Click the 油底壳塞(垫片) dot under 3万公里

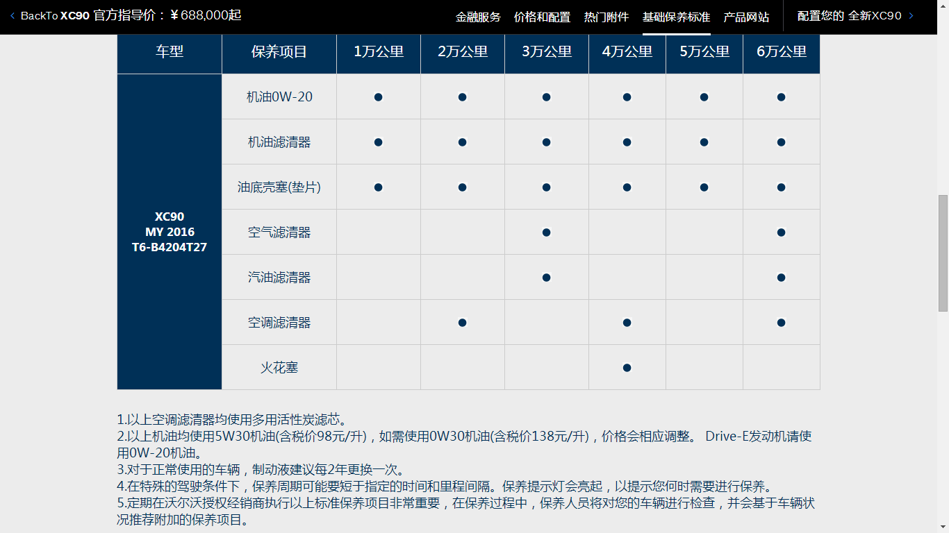546,187
